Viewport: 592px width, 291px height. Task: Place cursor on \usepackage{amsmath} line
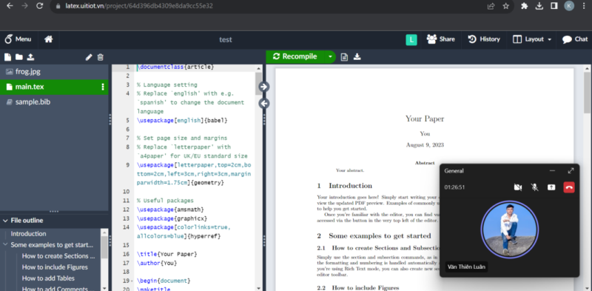coord(170,210)
